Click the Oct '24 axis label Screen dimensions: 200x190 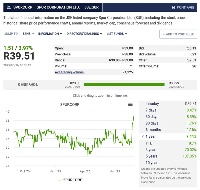25,172
